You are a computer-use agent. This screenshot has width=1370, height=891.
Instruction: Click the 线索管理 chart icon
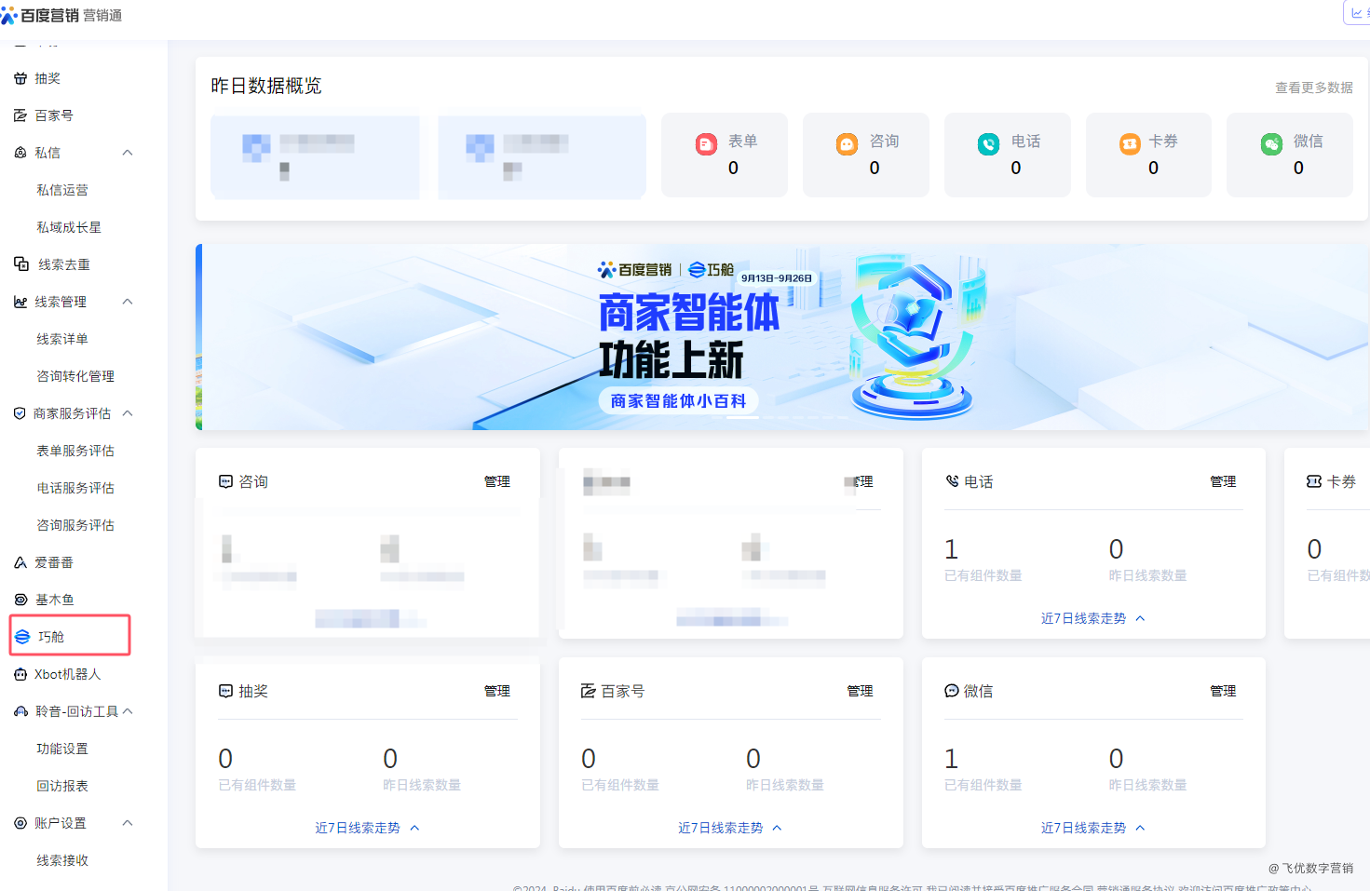(20, 302)
